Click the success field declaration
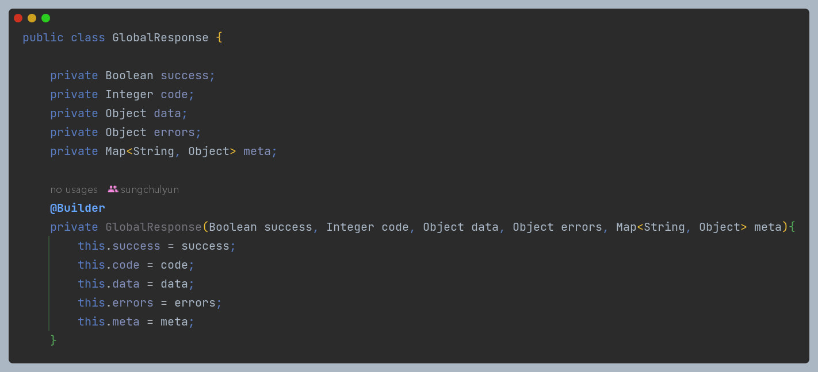The width and height of the screenshot is (818, 372). [185, 75]
